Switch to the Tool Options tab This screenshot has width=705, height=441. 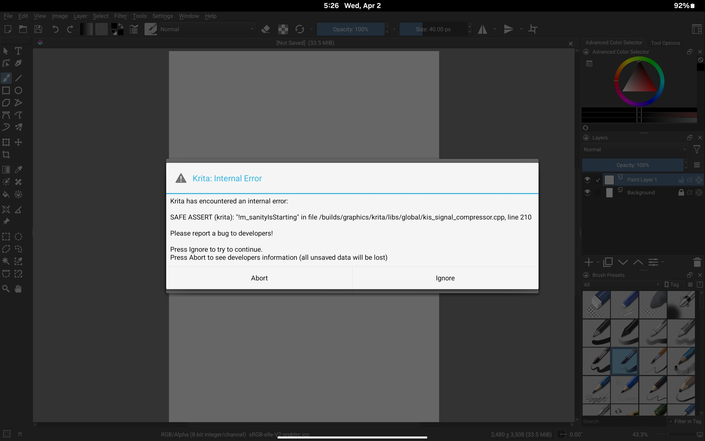point(665,43)
